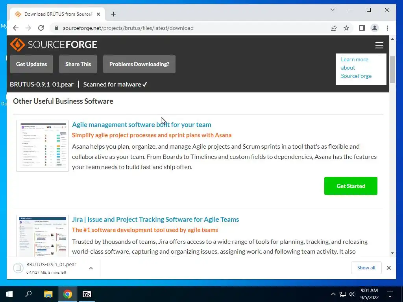The height and width of the screenshot is (302, 403).
Task: Click Show all downloads
Action: click(366, 267)
